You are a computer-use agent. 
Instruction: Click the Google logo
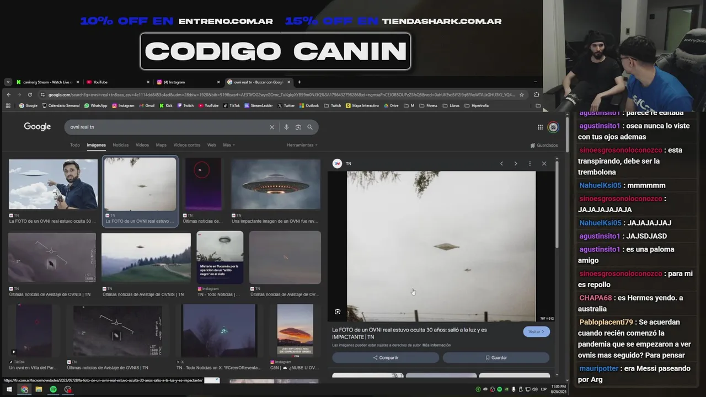(38, 127)
